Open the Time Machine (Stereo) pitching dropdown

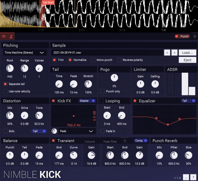click(x=25, y=53)
